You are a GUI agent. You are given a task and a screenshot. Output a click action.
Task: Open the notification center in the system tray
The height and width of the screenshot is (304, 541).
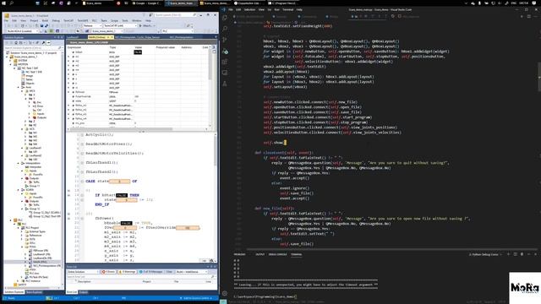tap(535, 3)
